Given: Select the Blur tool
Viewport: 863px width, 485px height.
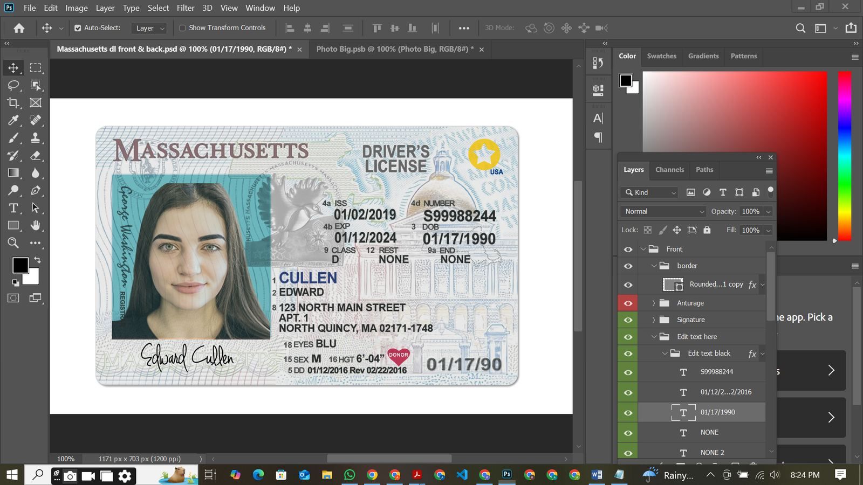Looking at the screenshot, I should tap(36, 173).
